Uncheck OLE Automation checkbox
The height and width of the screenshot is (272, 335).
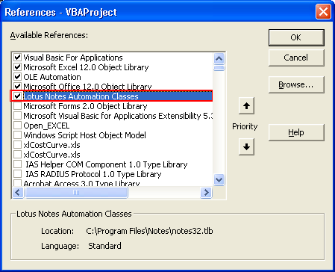(x=17, y=77)
